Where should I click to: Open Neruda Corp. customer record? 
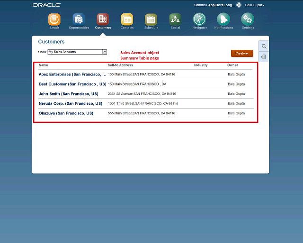tap(71, 103)
